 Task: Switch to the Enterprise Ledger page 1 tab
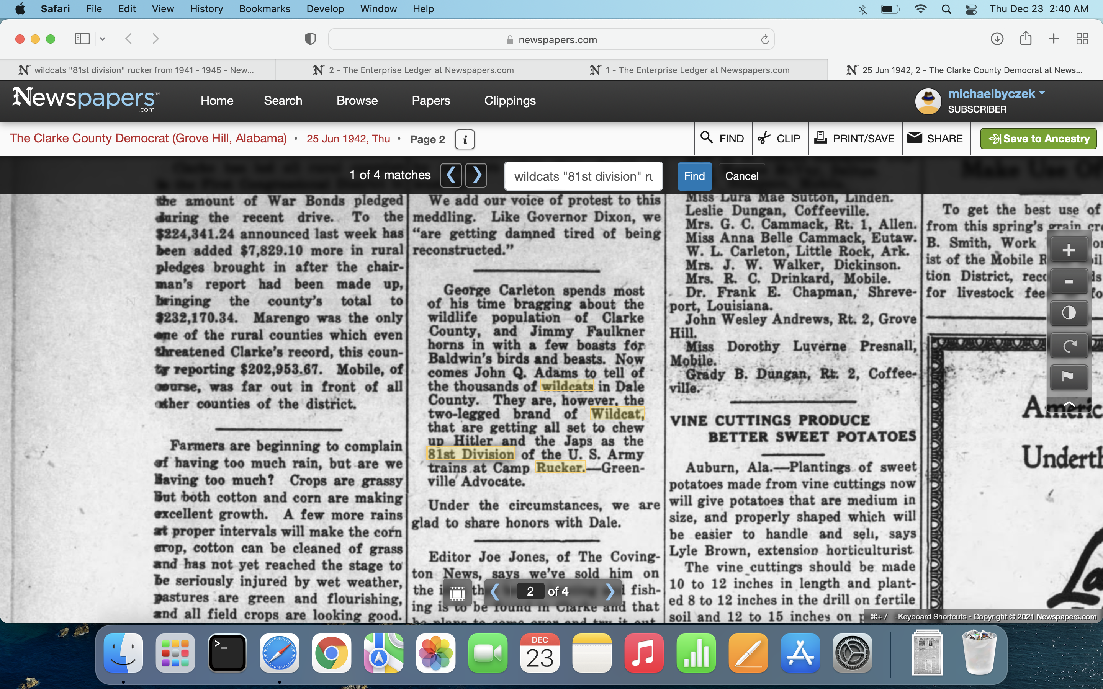[689, 70]
